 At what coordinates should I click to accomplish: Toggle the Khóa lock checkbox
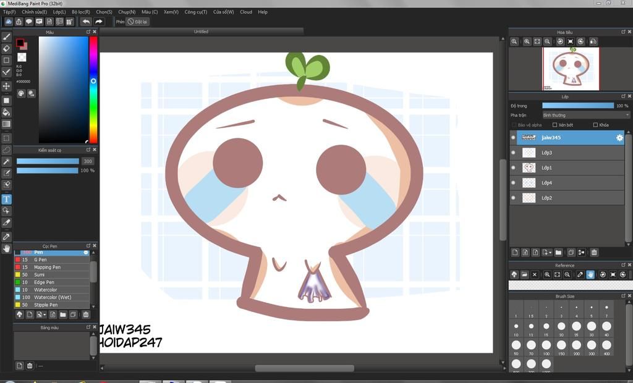click(x=595, y=125)
